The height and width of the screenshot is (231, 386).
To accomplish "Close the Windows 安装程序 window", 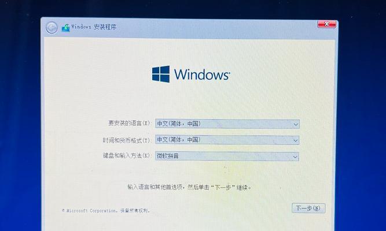I will pos(326,24).
